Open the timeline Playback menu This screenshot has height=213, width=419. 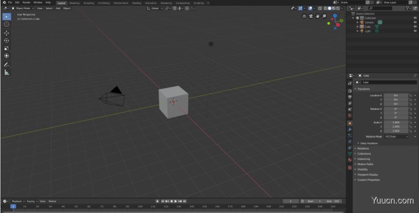(x=18, y=201)
